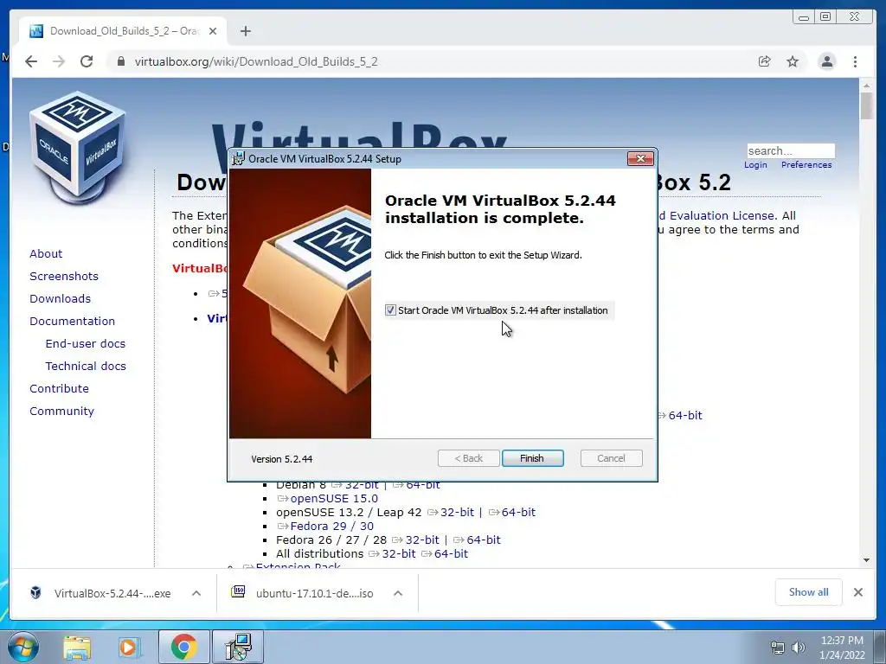This screenshot has width=886, height=664.
Task: Open Community in the sidebar
Action: (x=61, y=411)
